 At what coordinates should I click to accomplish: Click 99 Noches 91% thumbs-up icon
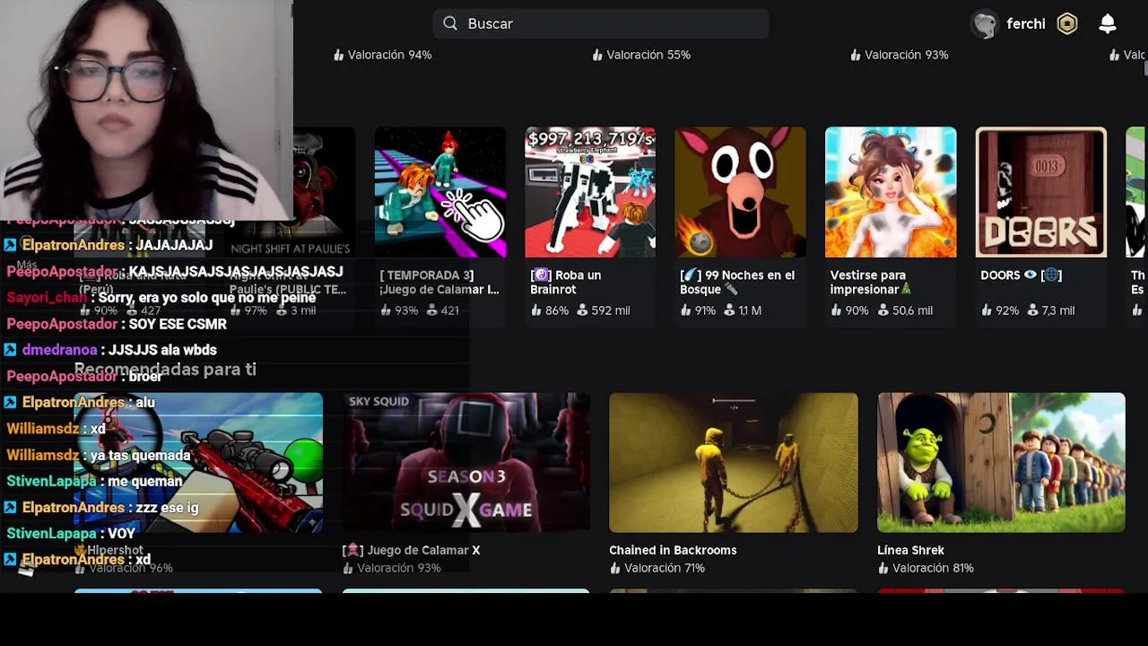point(686,310)
